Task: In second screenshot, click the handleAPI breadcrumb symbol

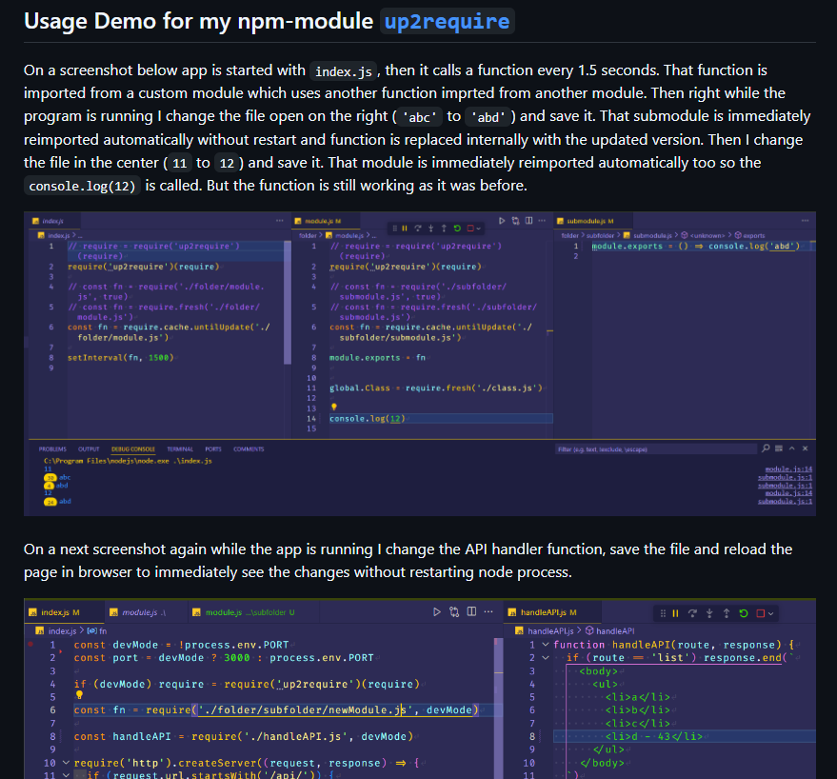Action: click(x=610, y=631)
